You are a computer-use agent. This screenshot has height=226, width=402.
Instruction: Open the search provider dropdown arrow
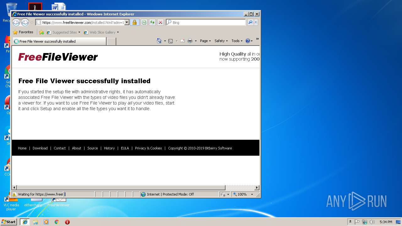256,22
